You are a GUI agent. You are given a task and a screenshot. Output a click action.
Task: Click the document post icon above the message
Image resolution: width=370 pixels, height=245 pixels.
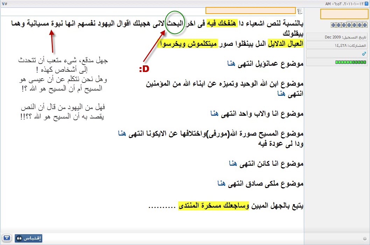[300, 11]
